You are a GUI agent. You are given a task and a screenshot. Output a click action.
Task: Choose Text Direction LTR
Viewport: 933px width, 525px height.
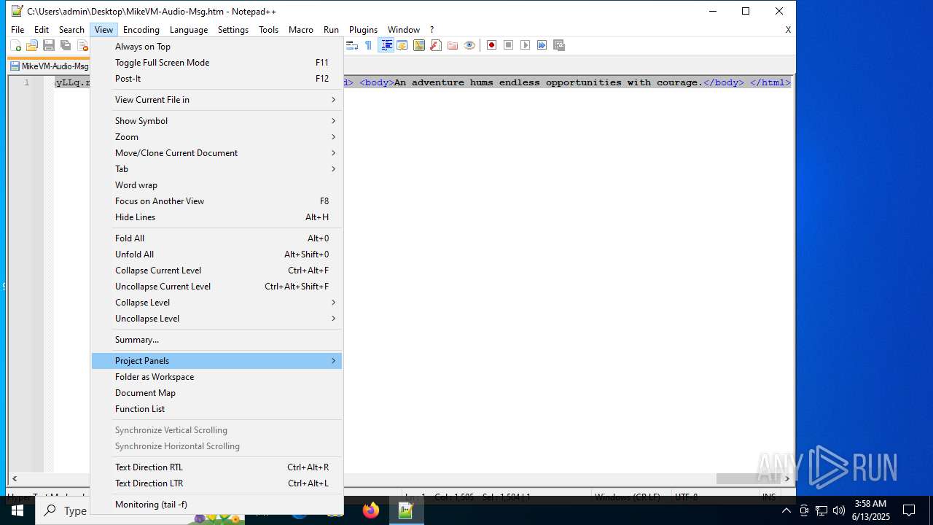[x=216, y=483]
